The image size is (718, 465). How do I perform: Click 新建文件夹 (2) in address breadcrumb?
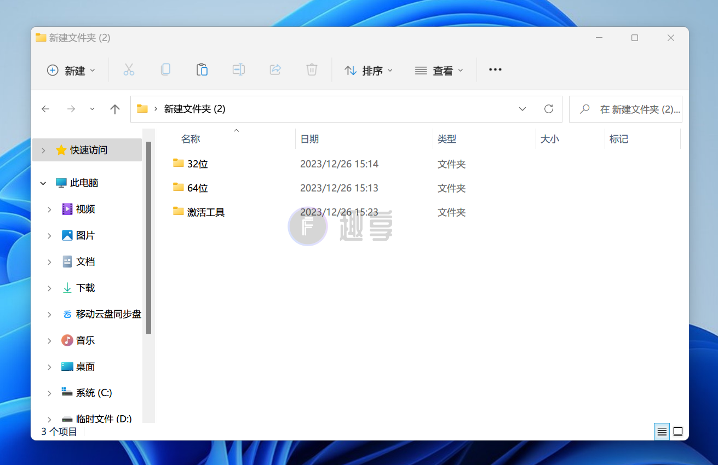tap(195, 109)
